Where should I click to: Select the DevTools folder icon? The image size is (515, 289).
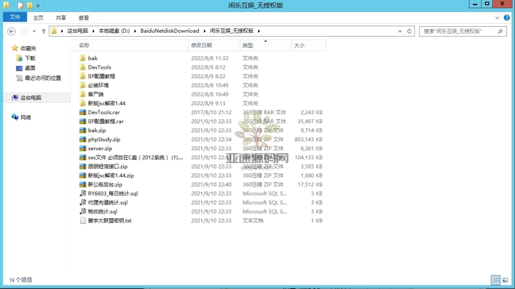(83, 67)
